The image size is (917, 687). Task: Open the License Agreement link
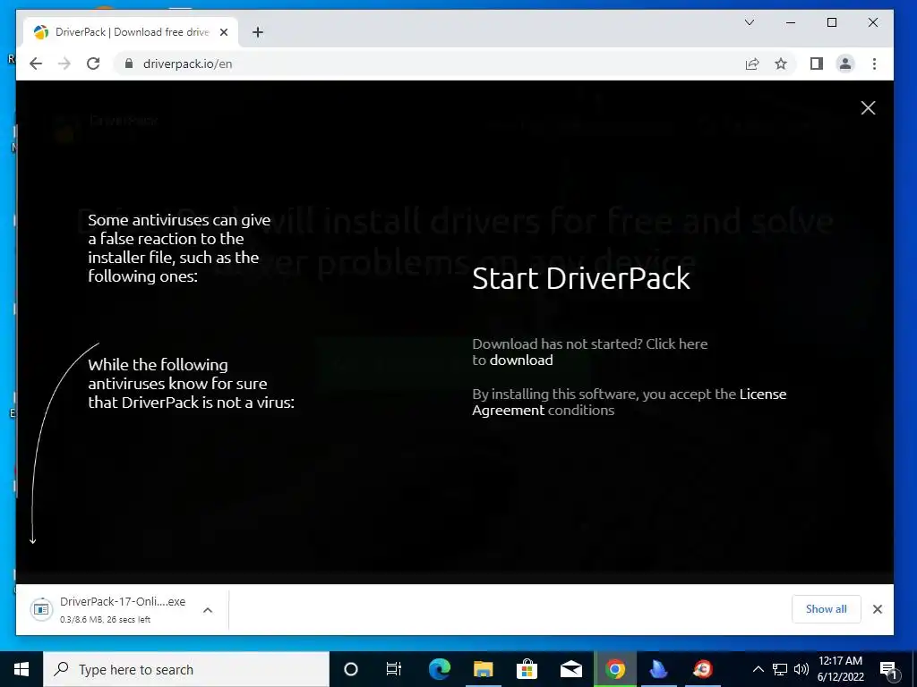pos(630,402)
